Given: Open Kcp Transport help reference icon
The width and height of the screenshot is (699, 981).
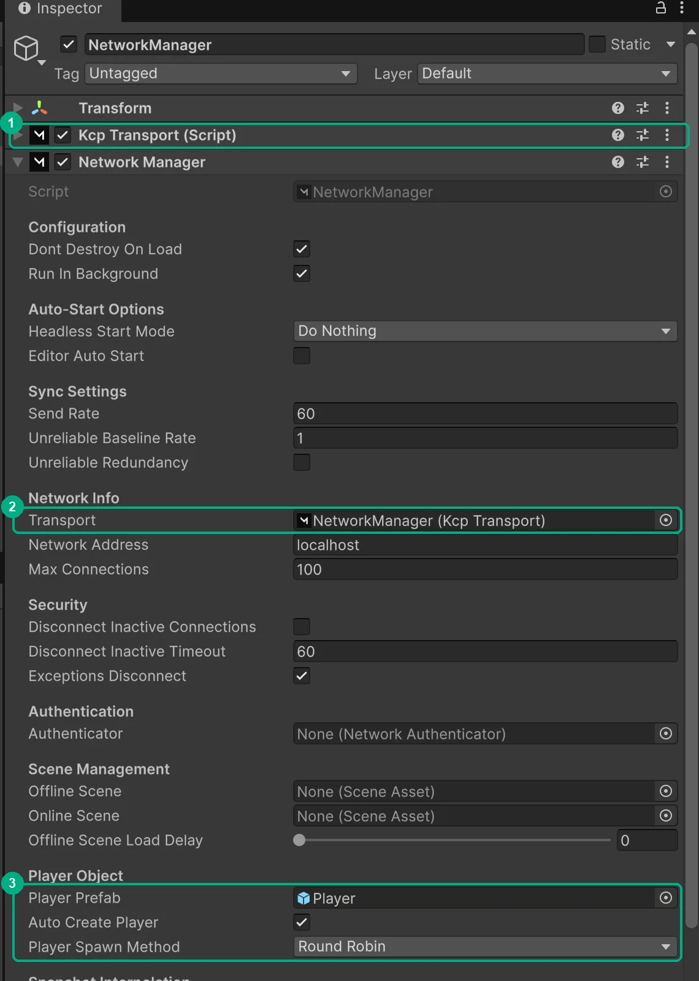Looking at the screenshot, I should click(618, 135).
